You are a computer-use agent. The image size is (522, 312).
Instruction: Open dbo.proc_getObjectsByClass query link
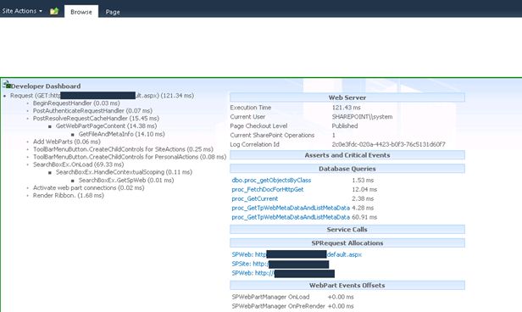click(x=271, y=180)
